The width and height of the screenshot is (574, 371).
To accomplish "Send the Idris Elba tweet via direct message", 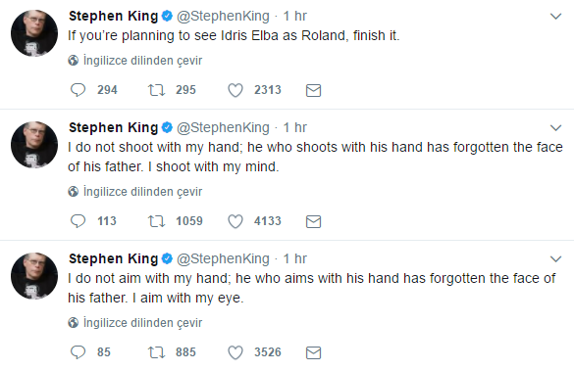I will pos(313,91).
